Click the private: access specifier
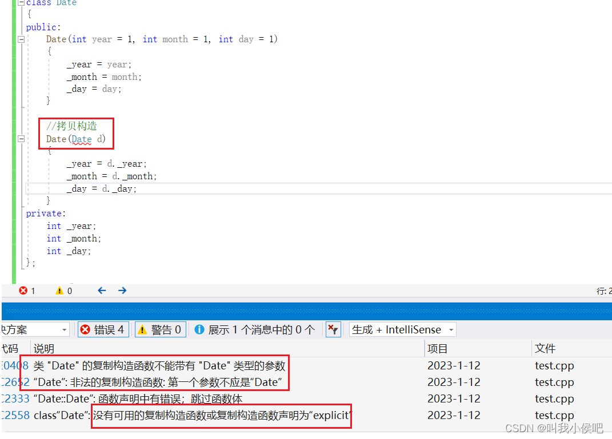Image resolution: width=612 pixels, height=439 pixels. pyautogui.click(x=46, y=214)
